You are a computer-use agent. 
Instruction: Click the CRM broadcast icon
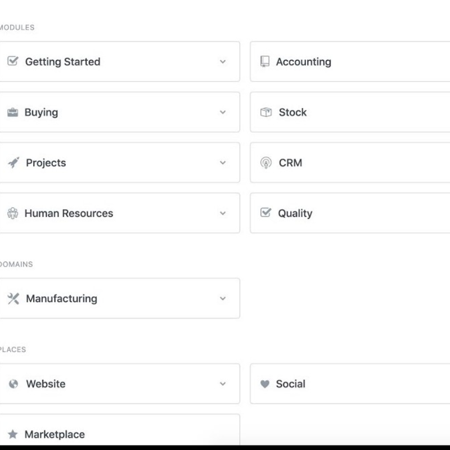(x=266, y=163)
